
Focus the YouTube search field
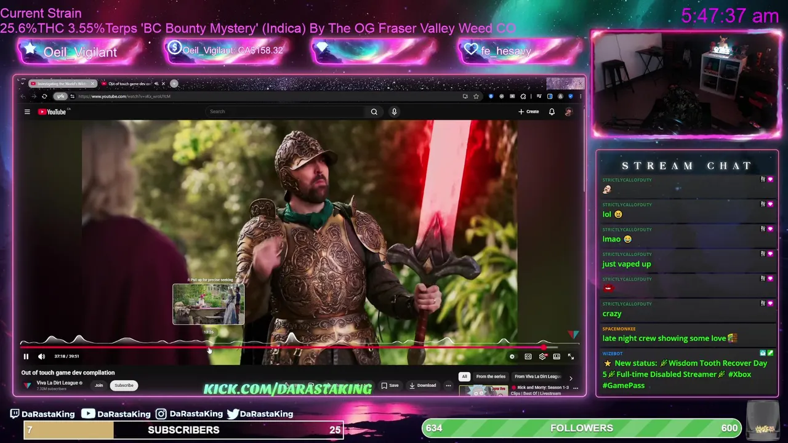click(284, 111)
